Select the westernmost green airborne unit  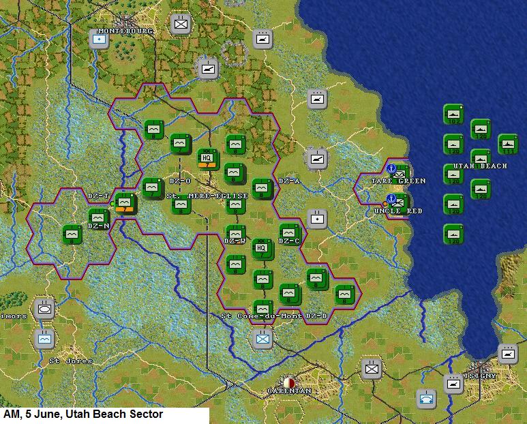72,234
